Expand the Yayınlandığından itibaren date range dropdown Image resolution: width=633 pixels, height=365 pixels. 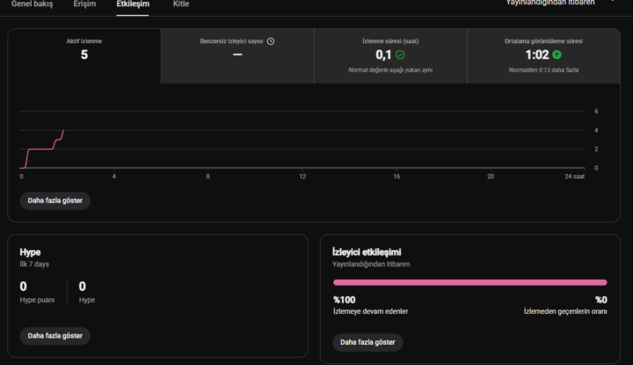click(561, 4)
